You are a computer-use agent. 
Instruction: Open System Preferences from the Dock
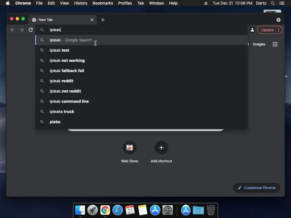coord(168,210)
